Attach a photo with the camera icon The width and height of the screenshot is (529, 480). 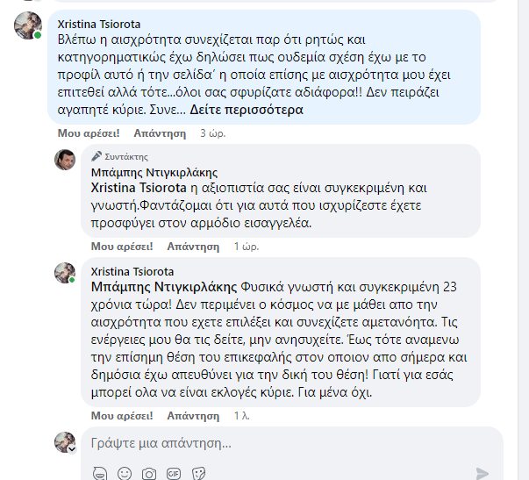coord(149,472)
